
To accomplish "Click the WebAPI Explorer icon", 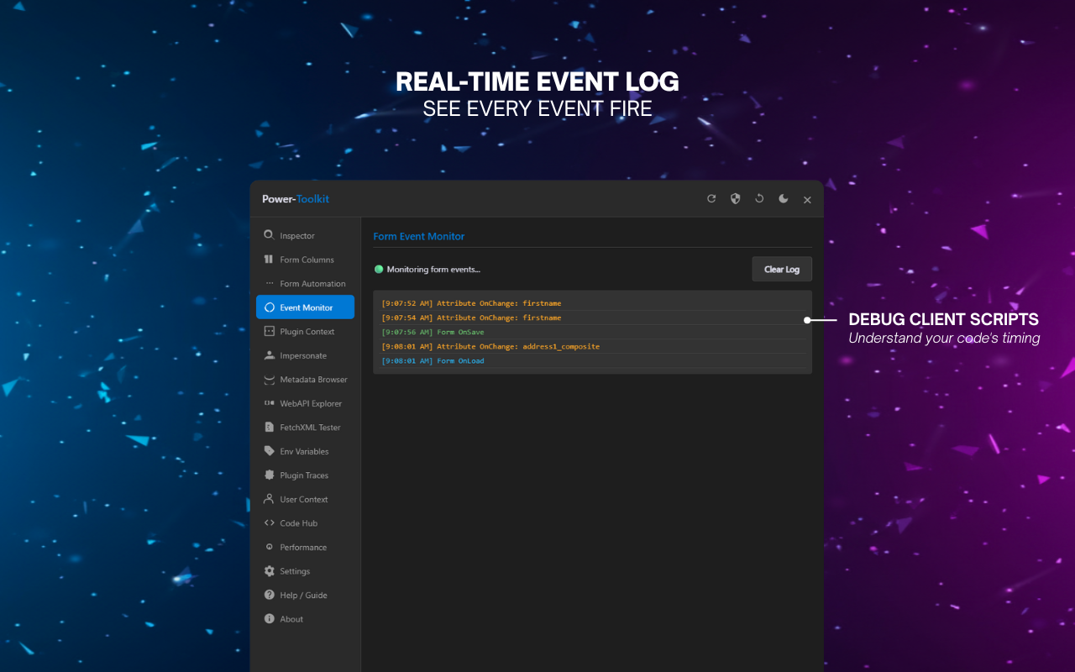I will pyautogui.click(x=269, y=403).
